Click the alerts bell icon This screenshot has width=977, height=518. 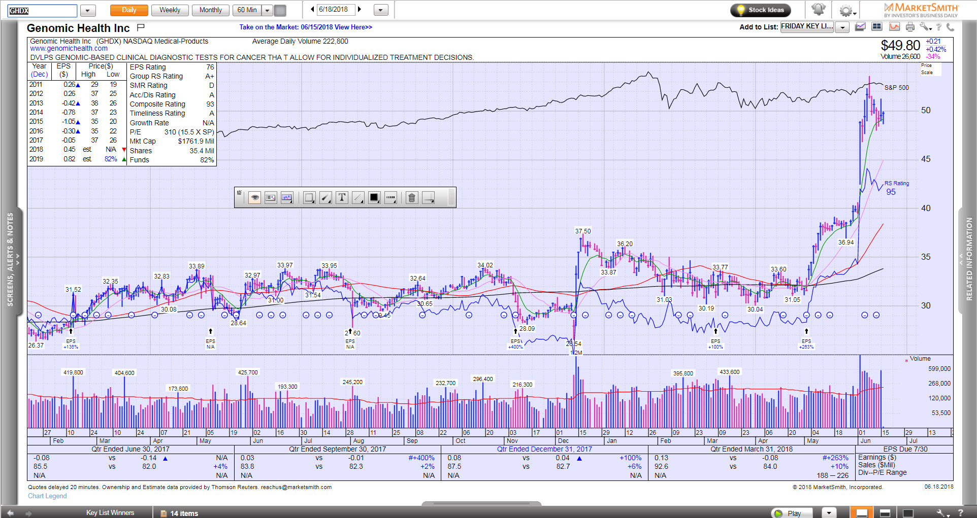pyautogui.click(x=818, y=10)
